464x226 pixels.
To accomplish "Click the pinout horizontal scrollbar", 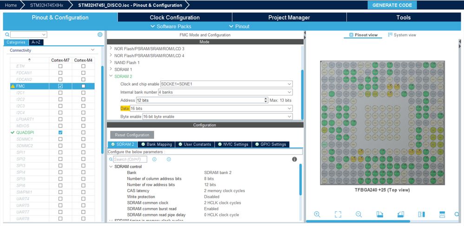I will [x=358, y=221].
